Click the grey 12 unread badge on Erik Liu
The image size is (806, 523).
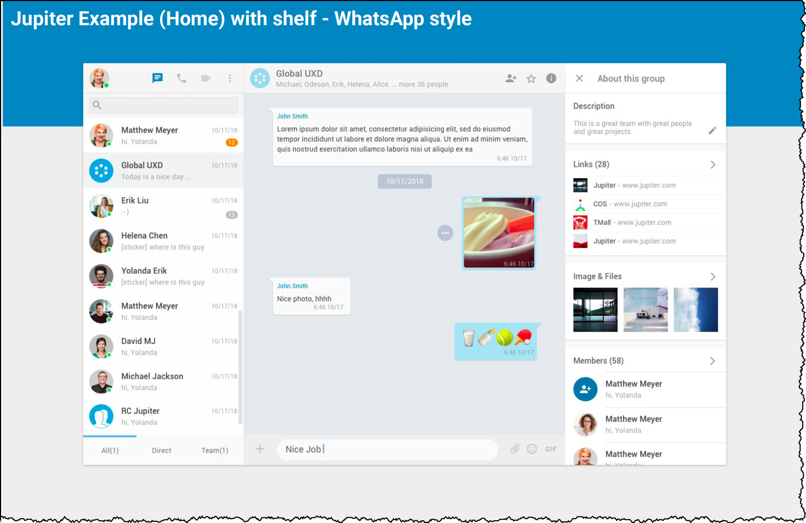231,215
